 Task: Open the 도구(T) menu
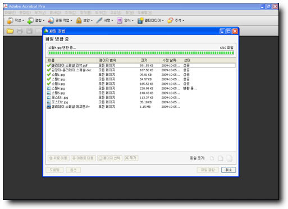pyautogui.click(x=100, y=12)
